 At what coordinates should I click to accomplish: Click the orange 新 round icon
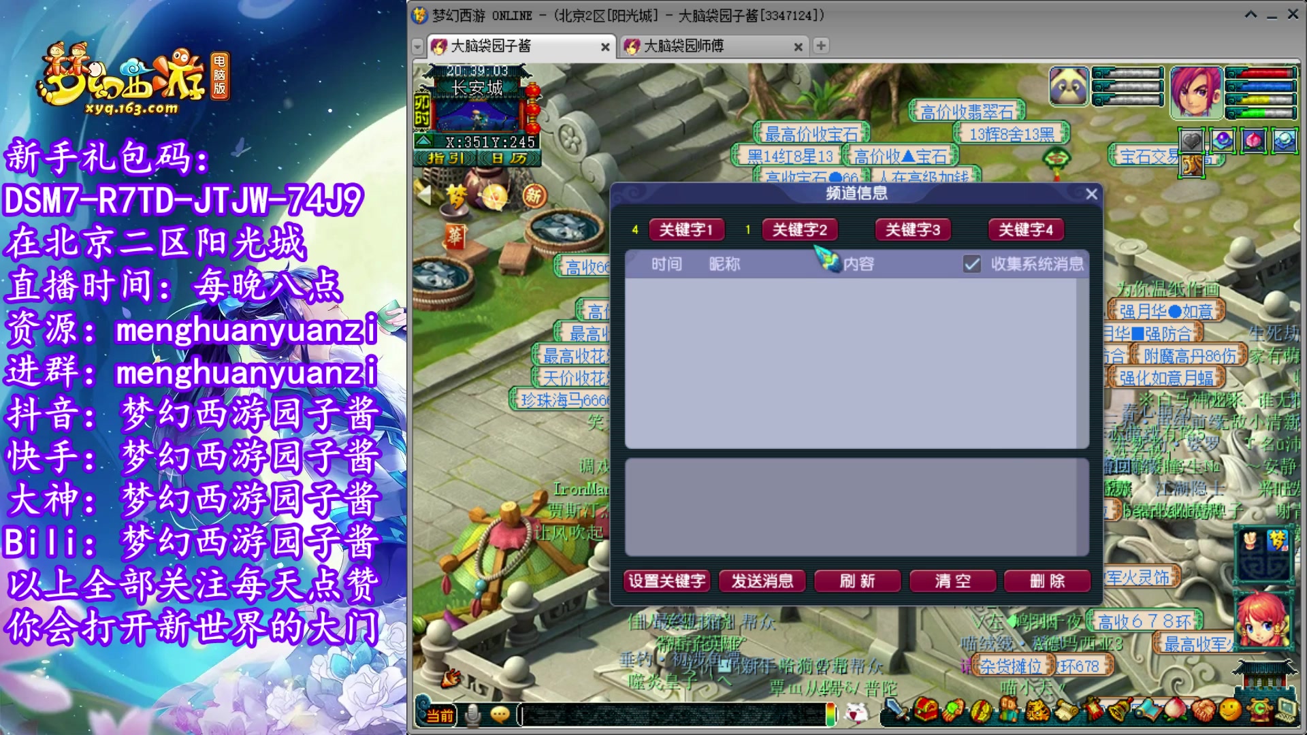point(534,197)
